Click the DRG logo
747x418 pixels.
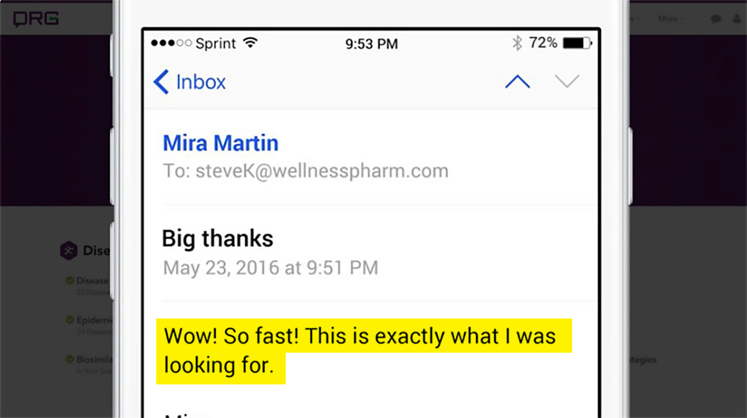click(37, 19)
